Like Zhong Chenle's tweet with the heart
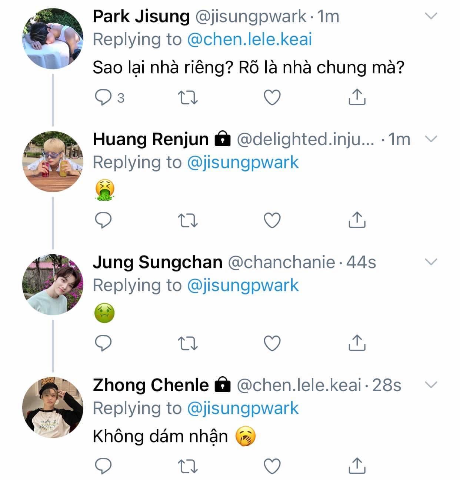This screenshot has width=460, height=480. (x=272, y=466)
